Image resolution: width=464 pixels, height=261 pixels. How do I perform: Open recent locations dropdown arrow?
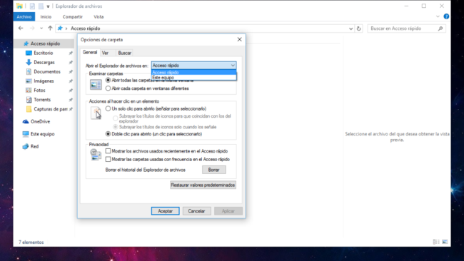(x=41, y=29)
